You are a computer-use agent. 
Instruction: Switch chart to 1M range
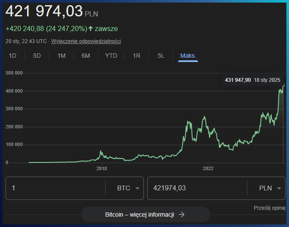61,56
